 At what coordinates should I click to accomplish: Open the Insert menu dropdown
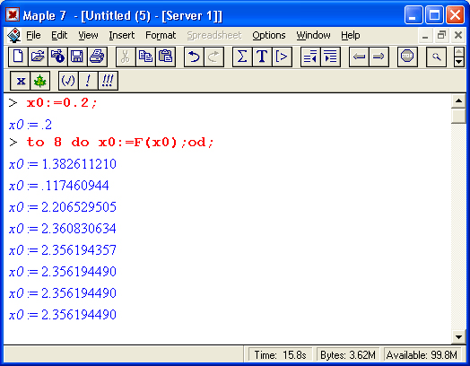tap(122, 35)
